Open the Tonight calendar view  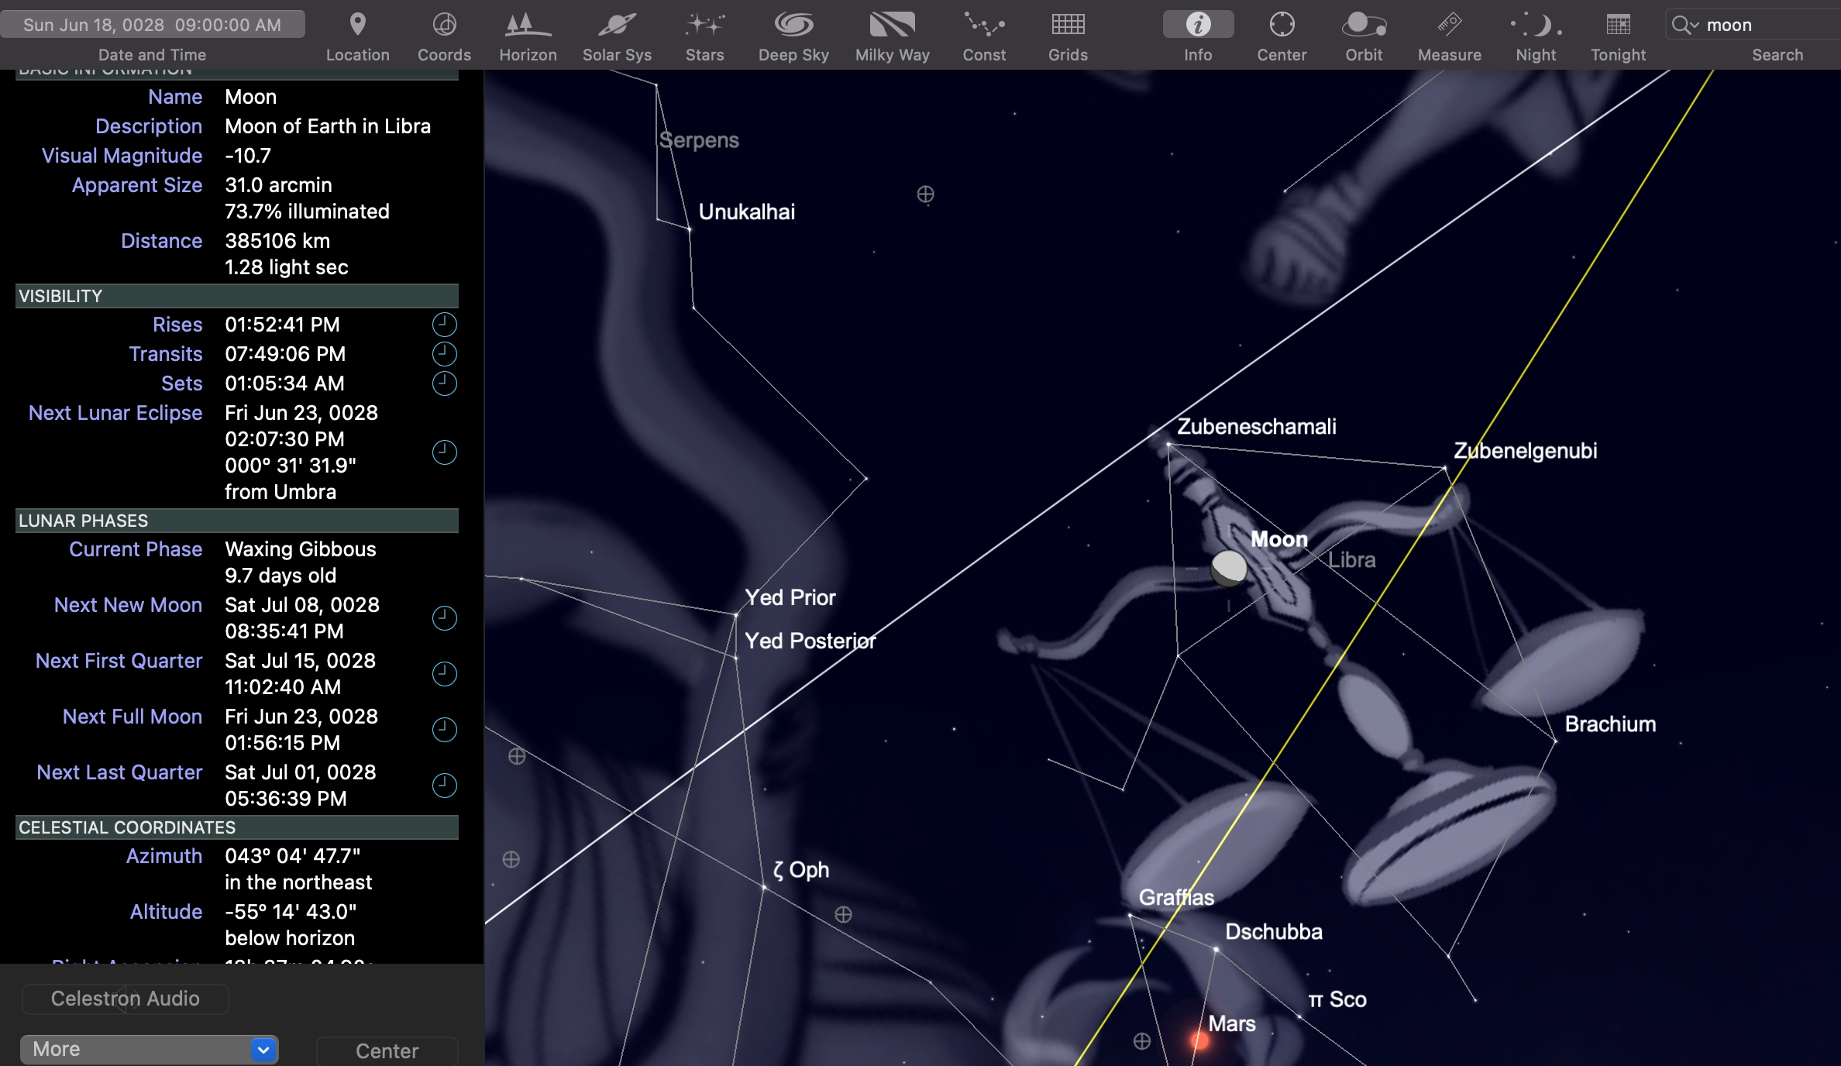1618,26
